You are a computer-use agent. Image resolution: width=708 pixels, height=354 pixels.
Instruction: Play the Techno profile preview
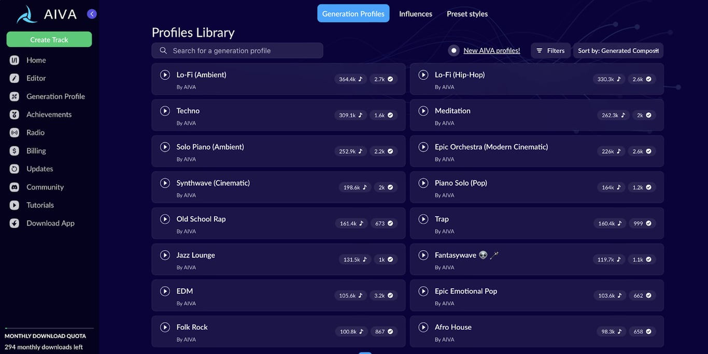(165, 110)
